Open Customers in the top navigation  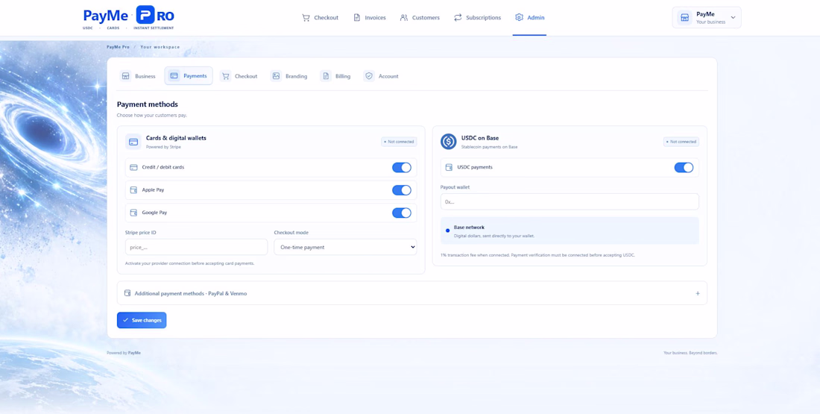pos(420,17)
